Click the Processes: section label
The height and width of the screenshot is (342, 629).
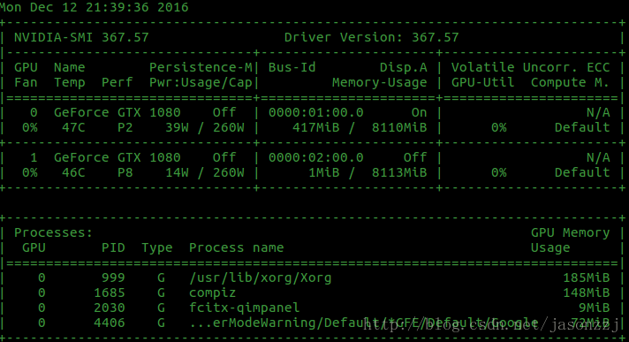pyautogui.click(x=53, y=232)
